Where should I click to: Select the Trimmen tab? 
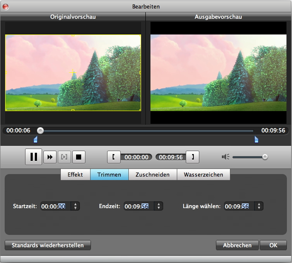[109, 174]
